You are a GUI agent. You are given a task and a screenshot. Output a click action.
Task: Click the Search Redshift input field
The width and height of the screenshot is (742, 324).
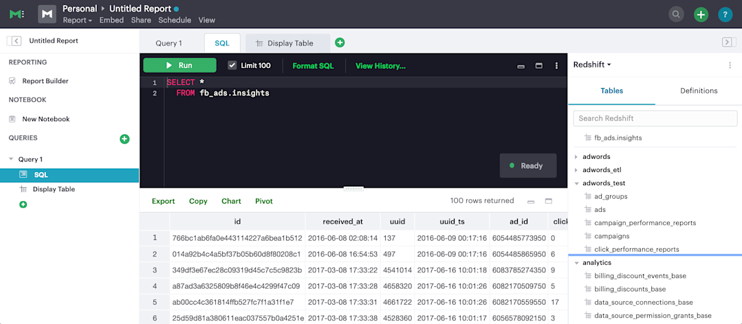click(655, 118)
